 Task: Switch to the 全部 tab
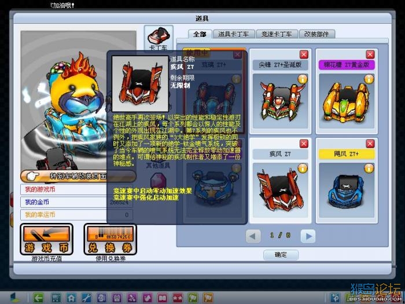pos(200,34)
